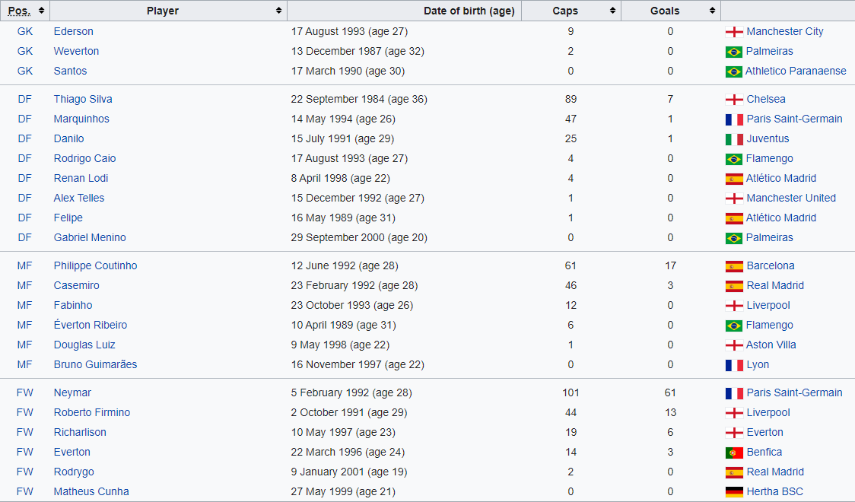855x502 pixels.
Task: Click the FW position link for Rodrygo
Action: 25,472
